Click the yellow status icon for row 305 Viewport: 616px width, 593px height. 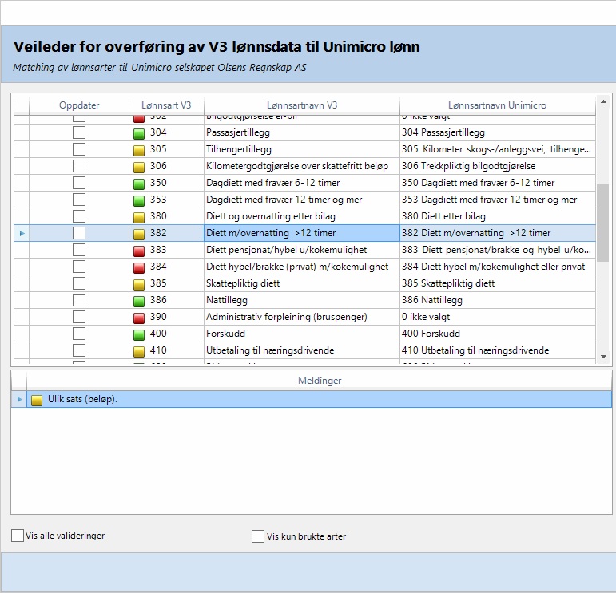point(139,150)
